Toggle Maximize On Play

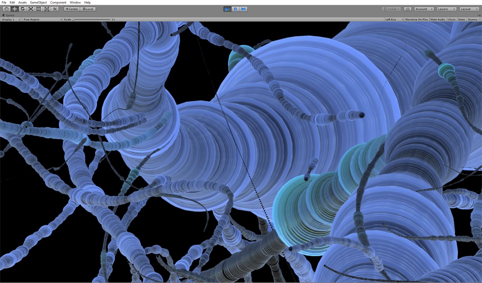point(416,19)
